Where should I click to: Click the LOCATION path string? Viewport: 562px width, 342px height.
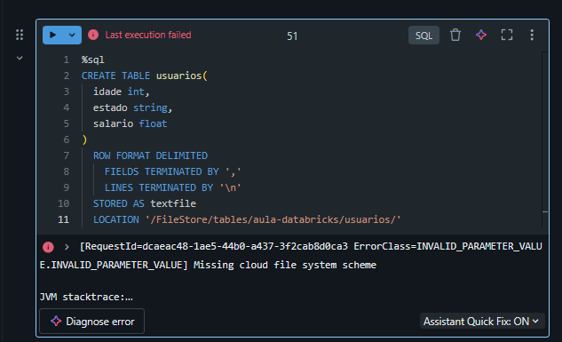[x=273, y=219]
